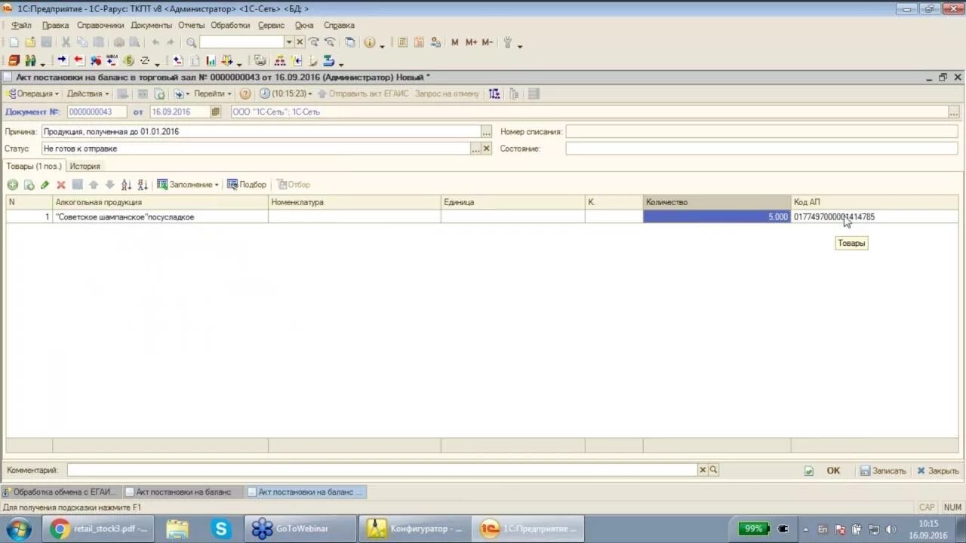Viewport: 966px width, 543px height.
Task: Click the New document icon in main toolbar
Action: (x=14, y=42)
